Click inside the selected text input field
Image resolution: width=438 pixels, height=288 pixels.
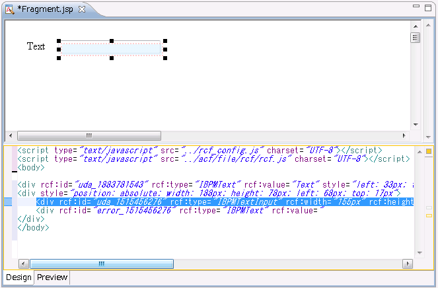click(111, 49)
